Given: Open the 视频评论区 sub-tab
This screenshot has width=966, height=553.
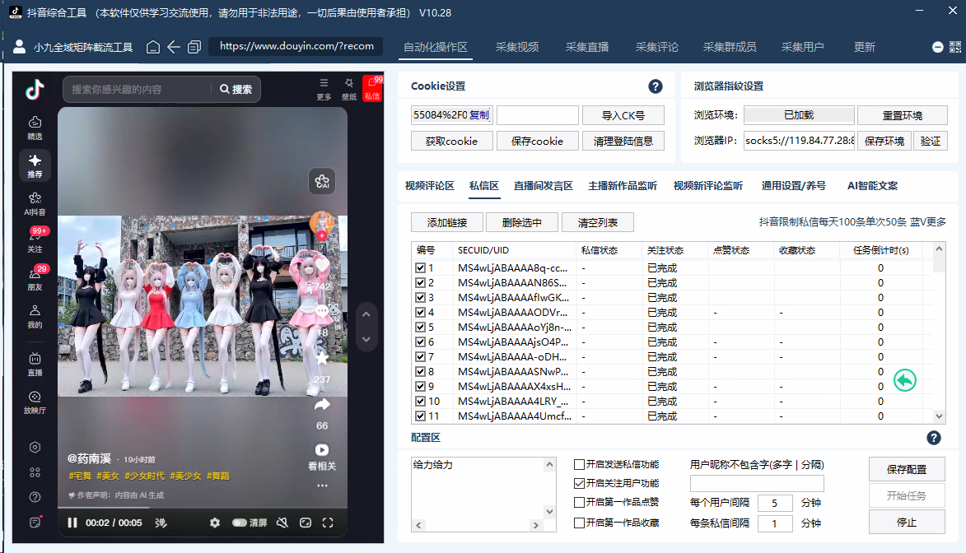Looking at the screenshot, I should tap(429, 186).
